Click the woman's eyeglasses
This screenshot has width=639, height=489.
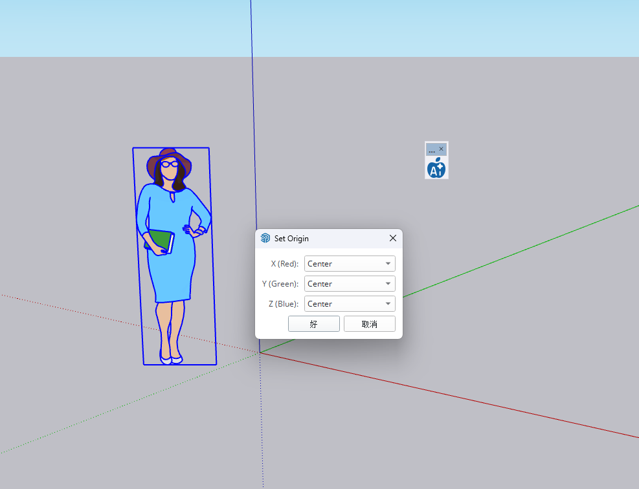click(170, 164)
